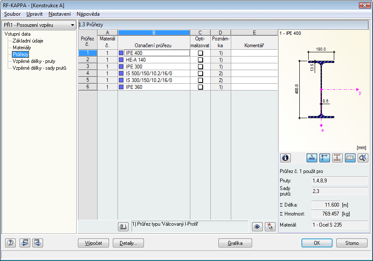Toggle the principal axes display icon
Viewport: 373px width, 261px height.
click(324, 158)
